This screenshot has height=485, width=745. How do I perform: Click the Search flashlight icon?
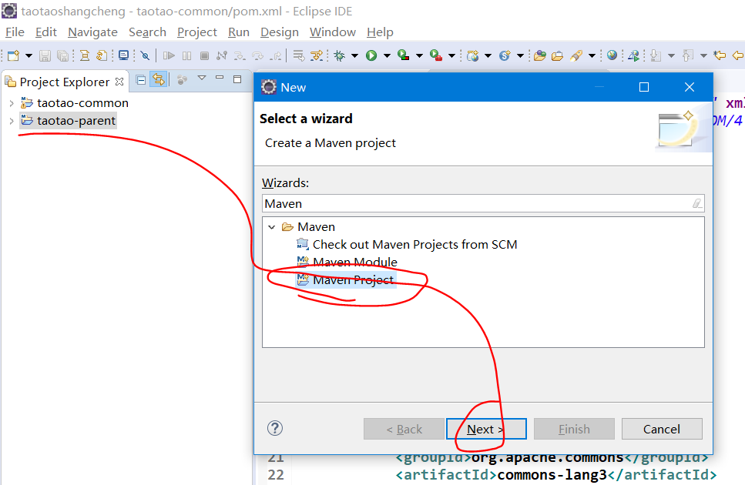tap(576, 55)
